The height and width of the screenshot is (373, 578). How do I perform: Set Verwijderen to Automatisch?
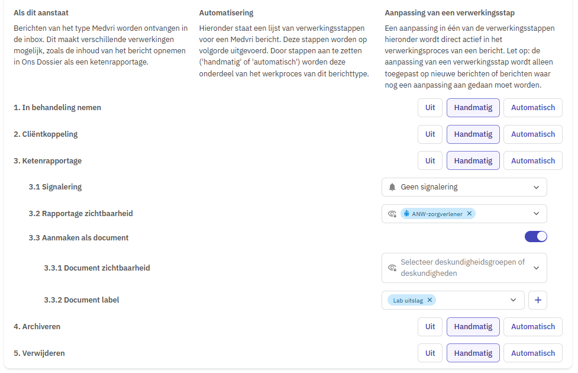tap(532, 353)
